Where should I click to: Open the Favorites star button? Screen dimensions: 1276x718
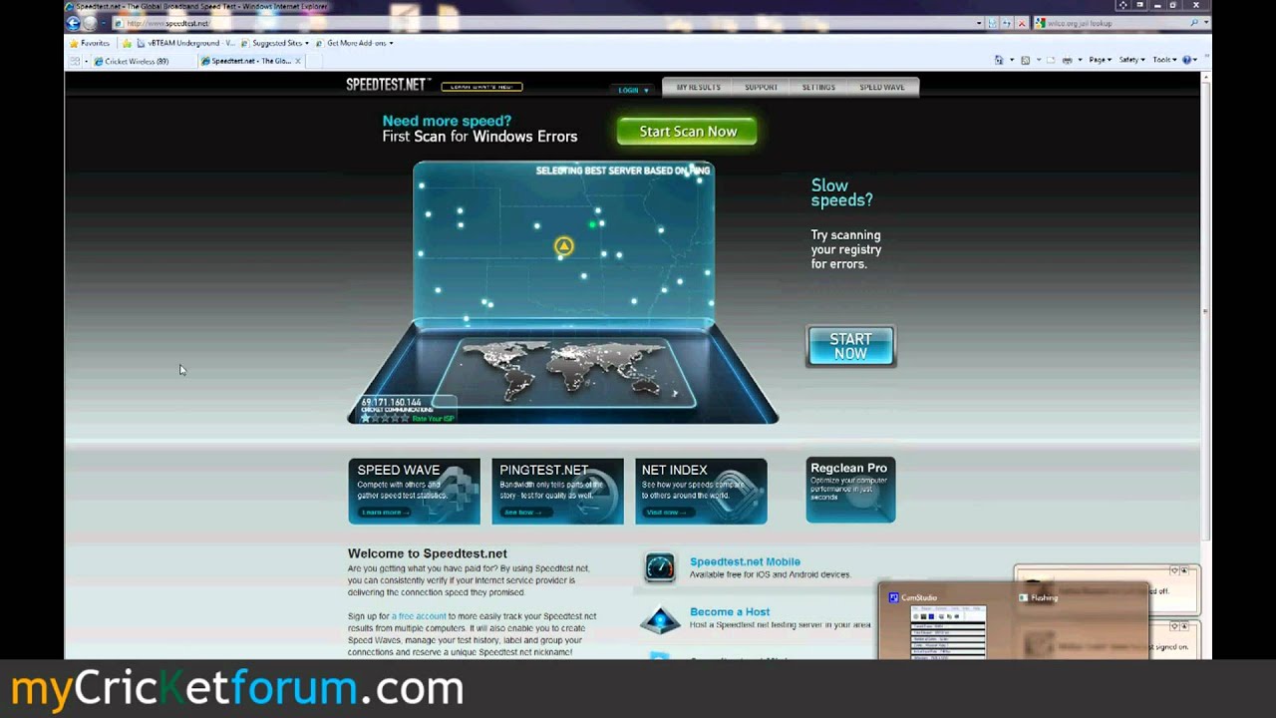pyautogui.click(x=89, y=43)
